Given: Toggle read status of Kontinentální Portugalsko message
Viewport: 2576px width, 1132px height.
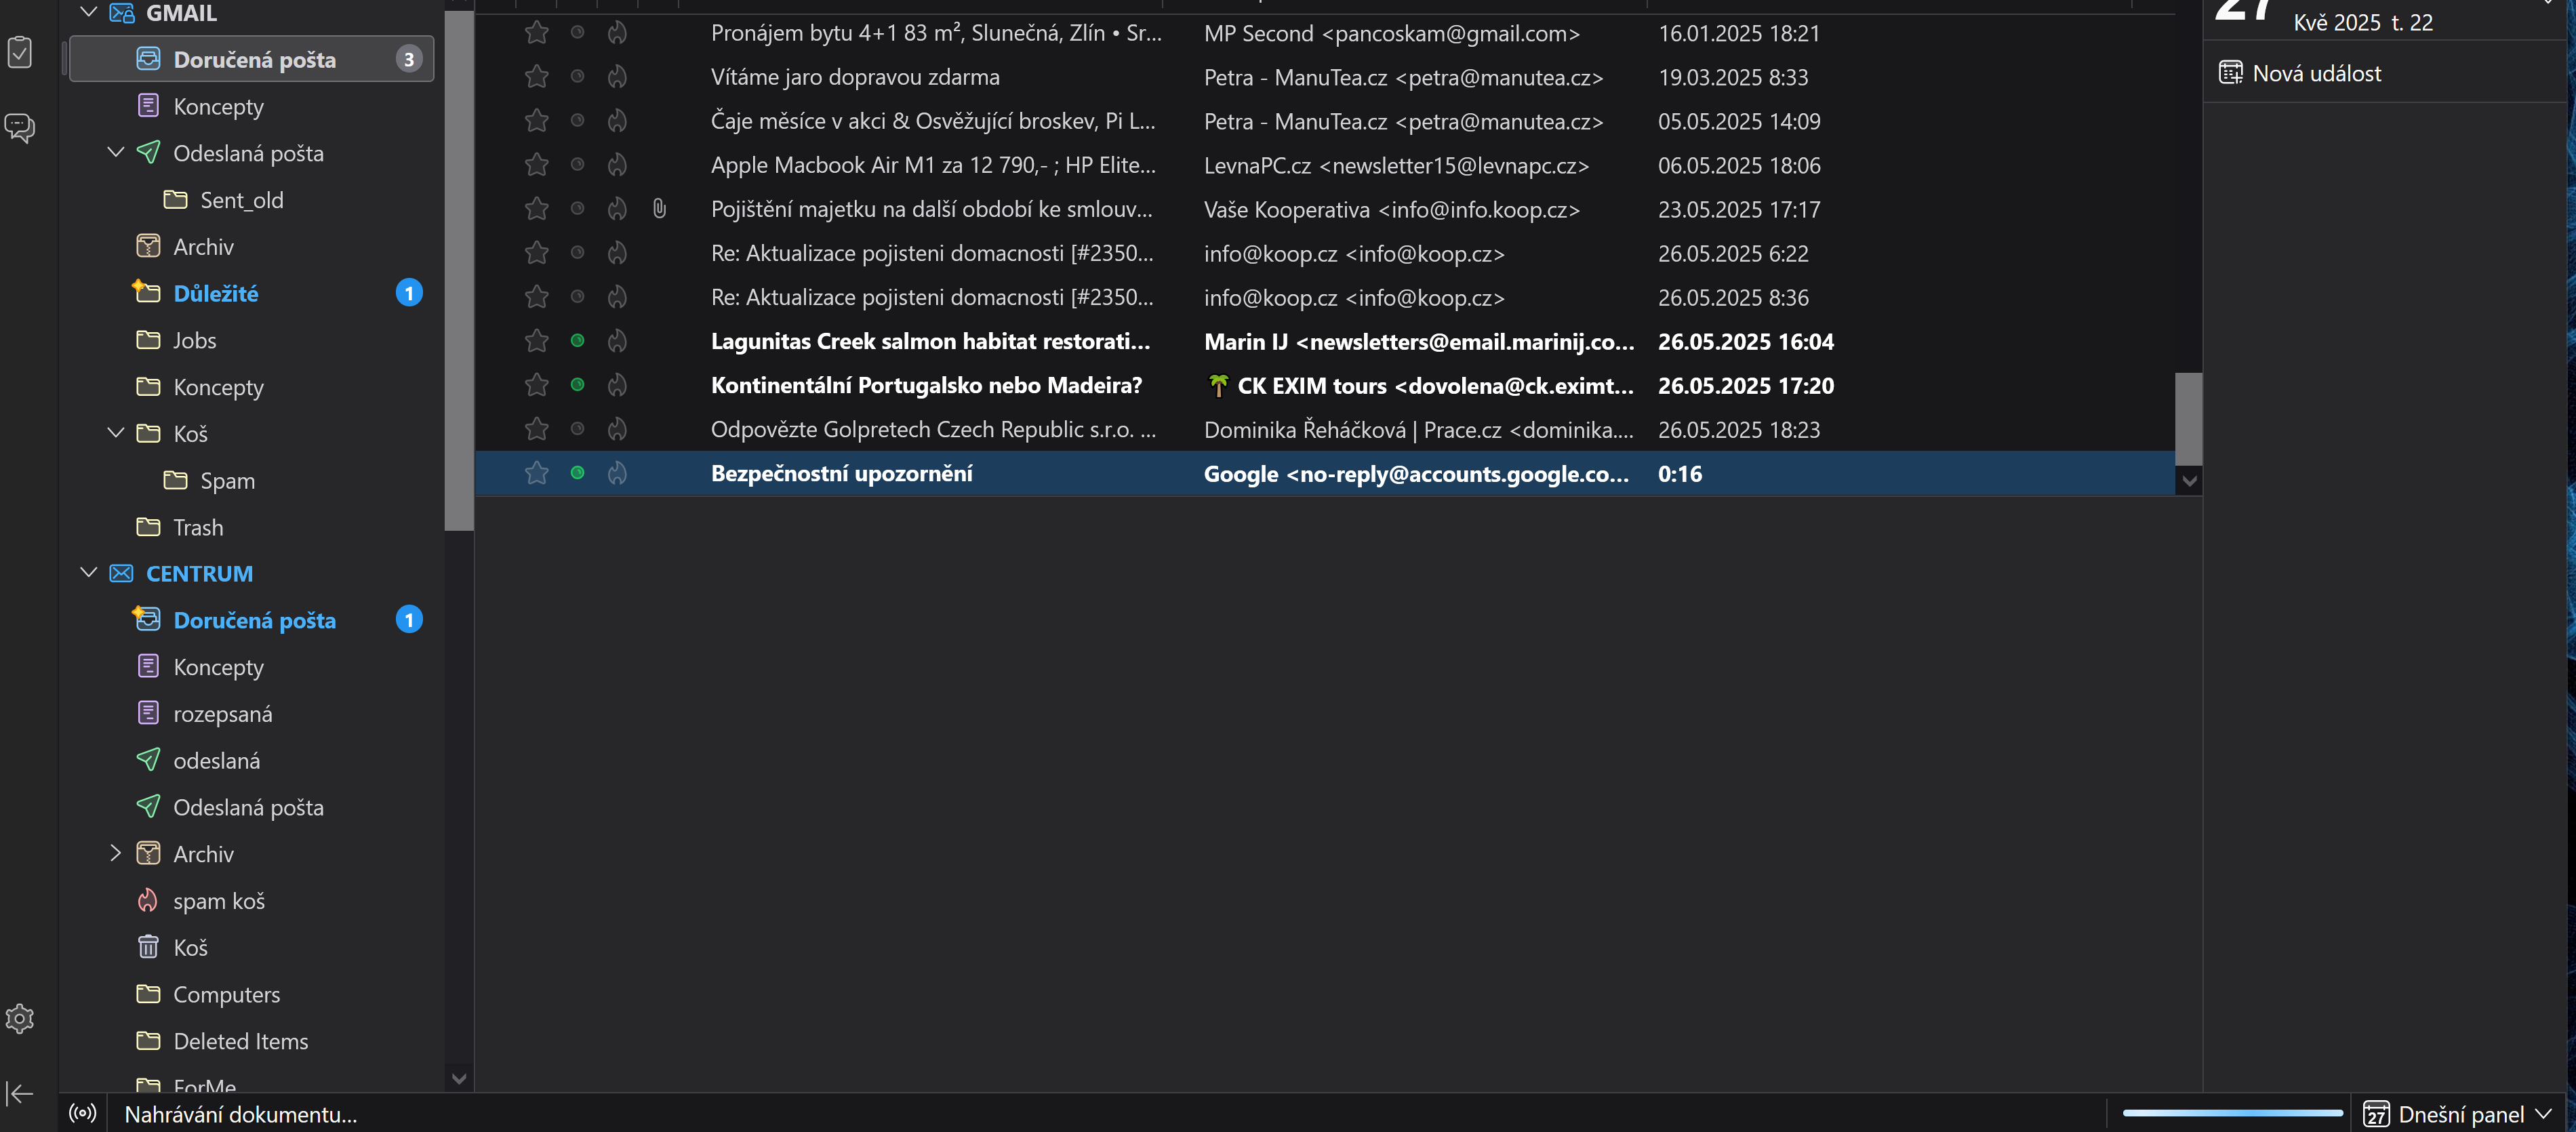Looking at the screenshot, I should tap(577, 385).
